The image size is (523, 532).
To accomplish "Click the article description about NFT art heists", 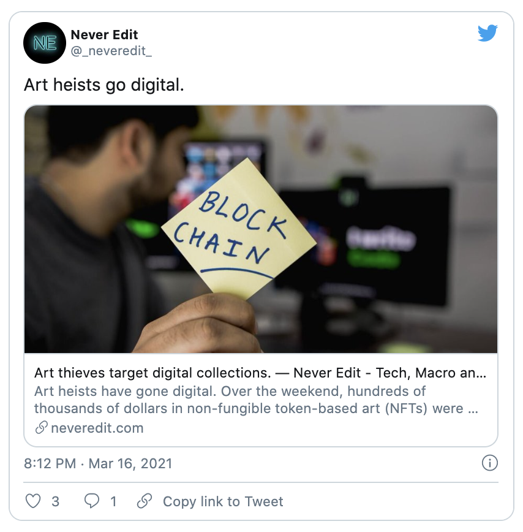I will 256,400.
